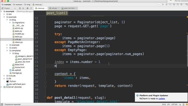Viewport: 188px width, 106px height.
Task: Select db.sqlite3 file
Action: pyautogui.click(x=15, y=70)
